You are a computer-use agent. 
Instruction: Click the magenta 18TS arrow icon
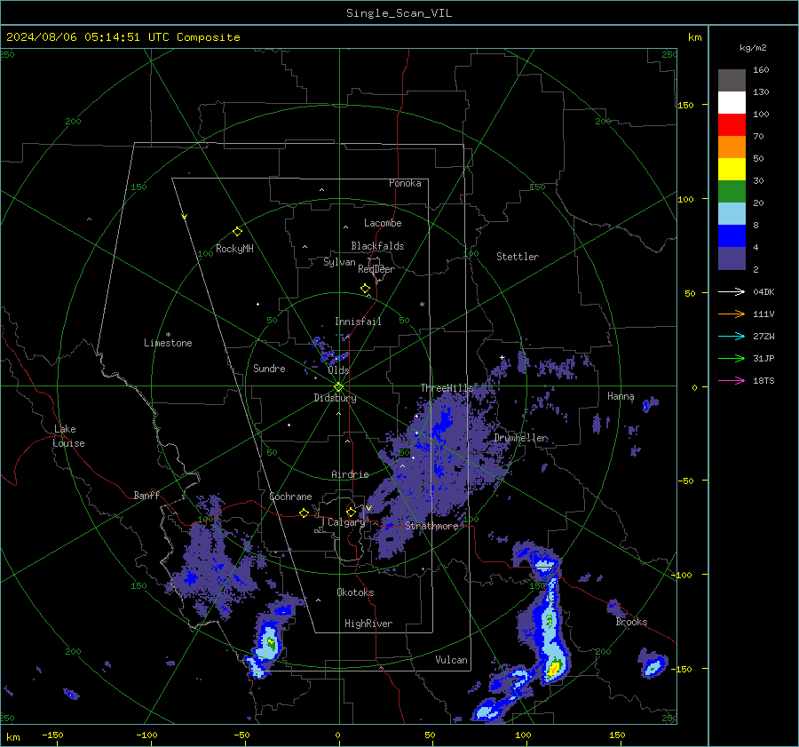pos(732,380)
